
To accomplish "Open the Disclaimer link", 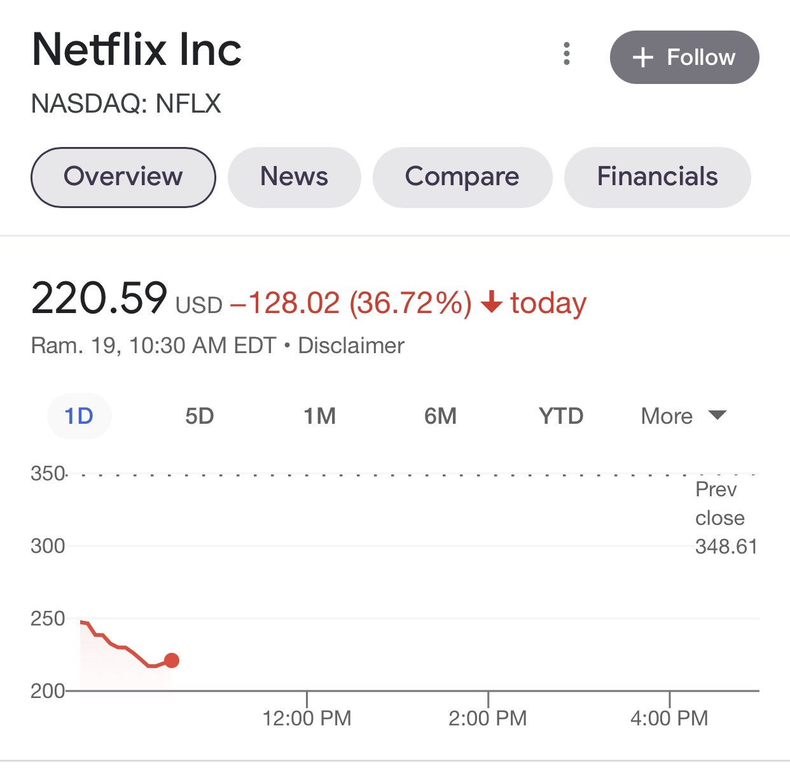I will pyautogui.click(x=351, y=346).
